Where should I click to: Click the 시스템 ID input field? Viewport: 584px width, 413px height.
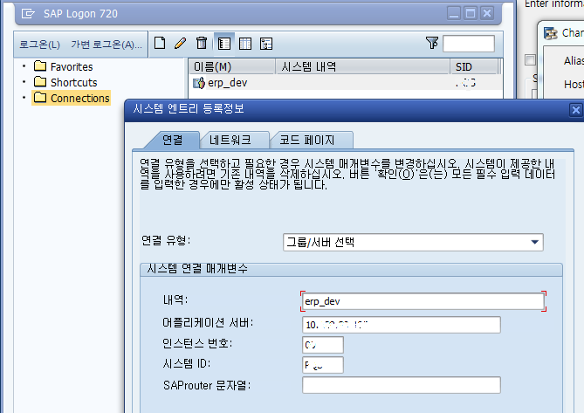pos(322,365)
